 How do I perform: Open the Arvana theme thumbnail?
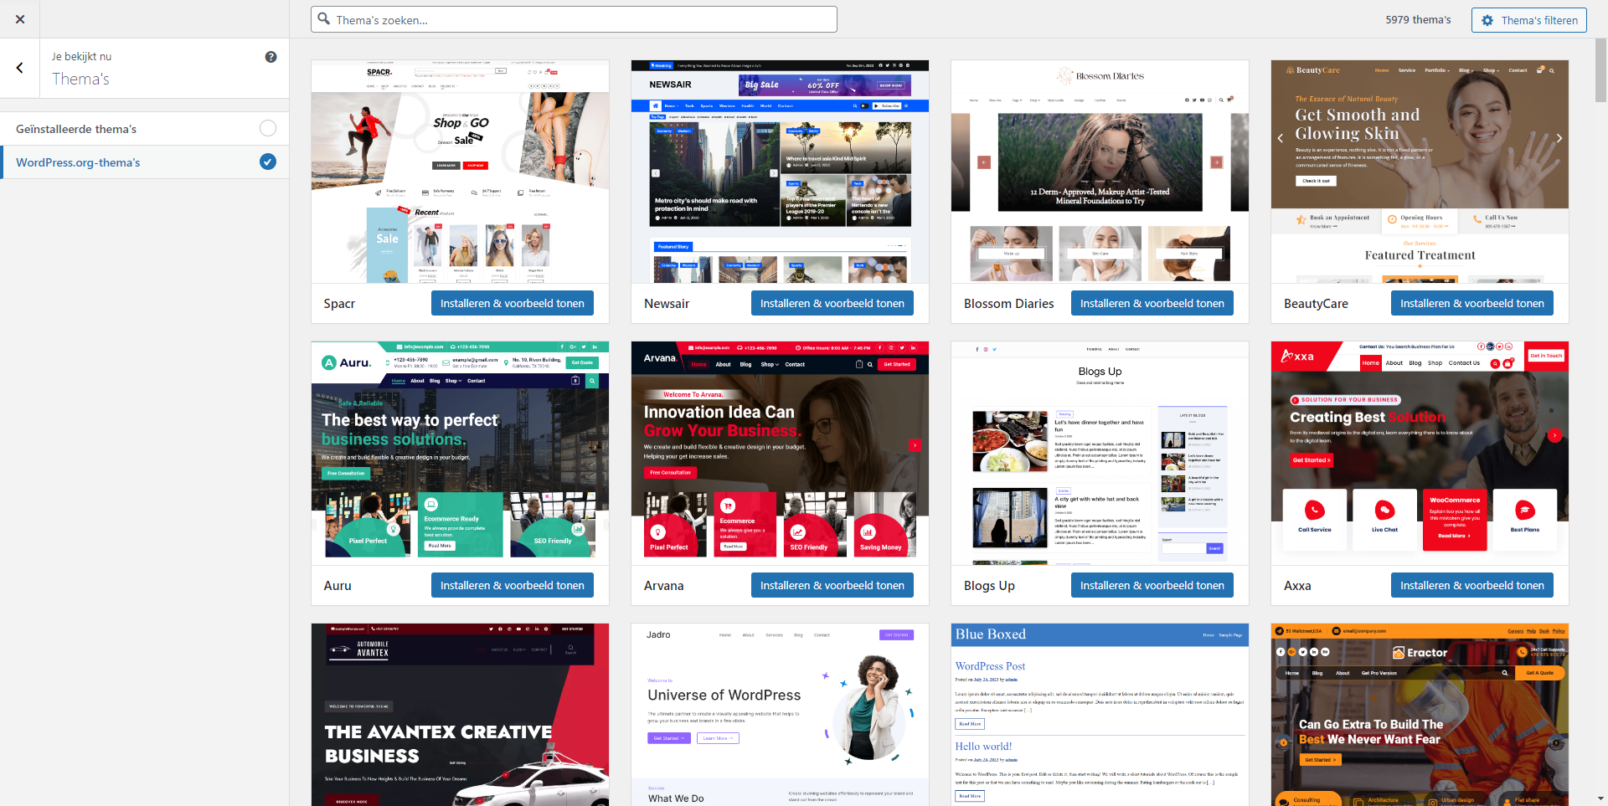point(780,452)
